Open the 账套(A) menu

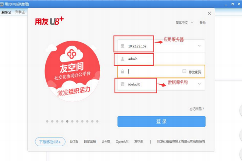tap(20, 12)
